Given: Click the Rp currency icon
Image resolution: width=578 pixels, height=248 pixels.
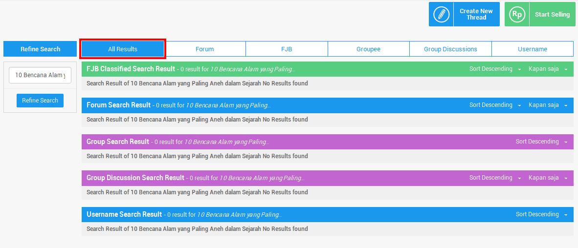Looking at the screenshot, I should coord(516,14).
